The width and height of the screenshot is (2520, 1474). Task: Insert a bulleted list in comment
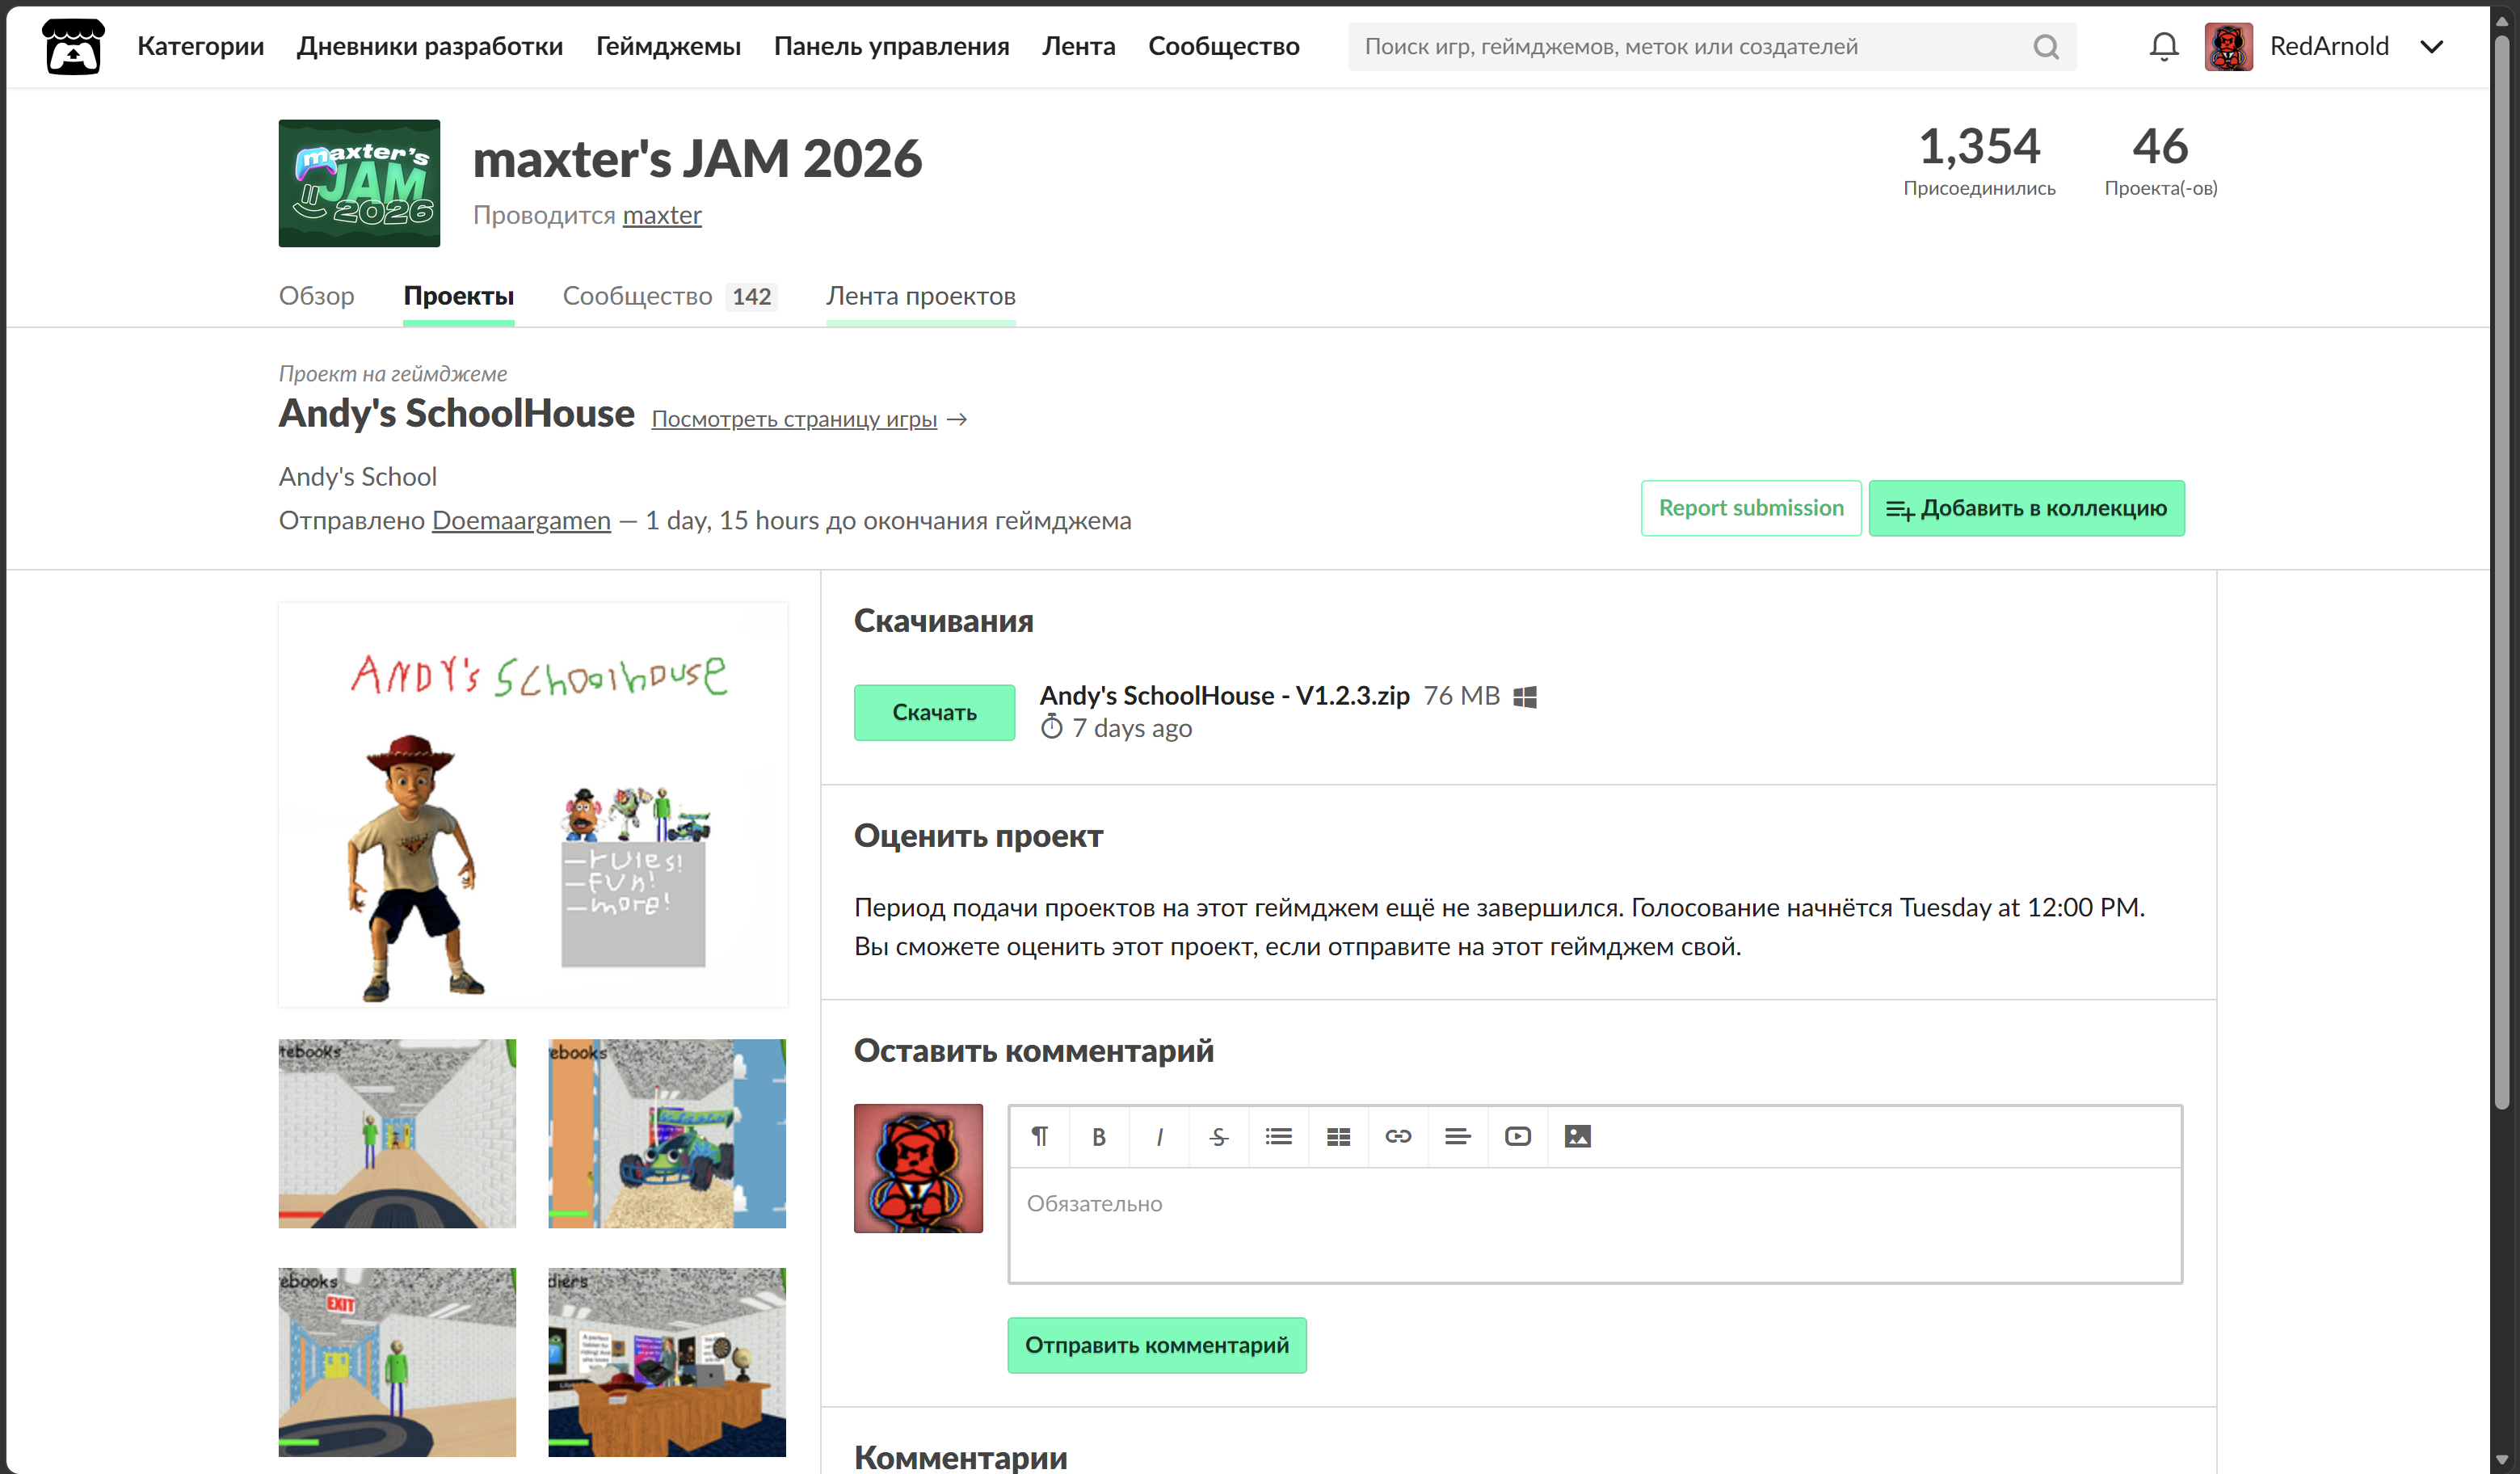(1278, 1136)
